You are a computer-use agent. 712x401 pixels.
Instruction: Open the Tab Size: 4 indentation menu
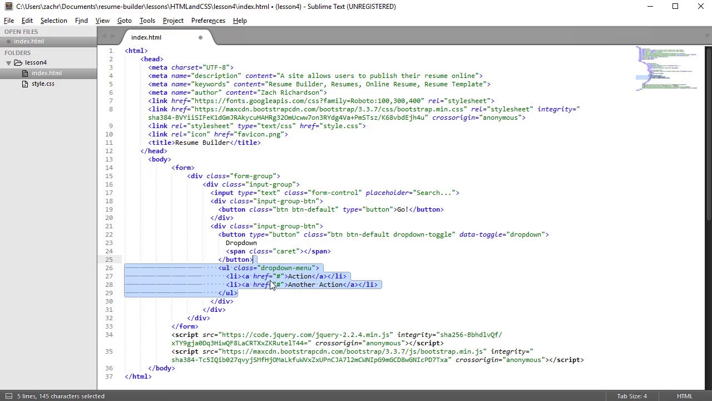632,396
